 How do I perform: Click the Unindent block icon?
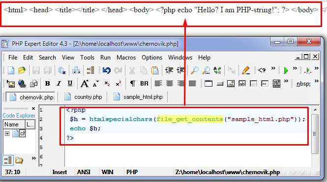pyautogui.click(x=169, y=70)
